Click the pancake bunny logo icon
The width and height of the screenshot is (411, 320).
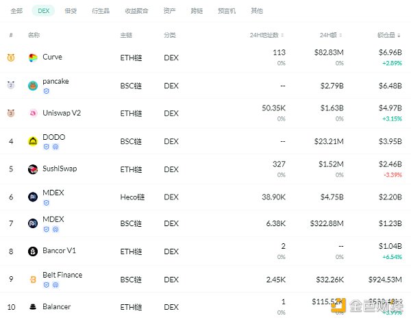pos(33,86)
